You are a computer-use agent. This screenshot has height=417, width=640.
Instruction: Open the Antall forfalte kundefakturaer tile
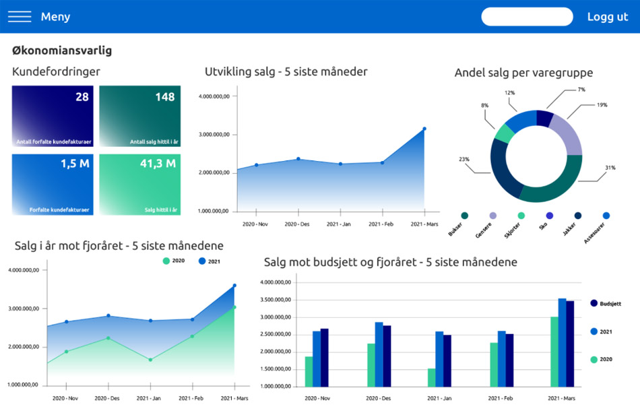point(53,116)
